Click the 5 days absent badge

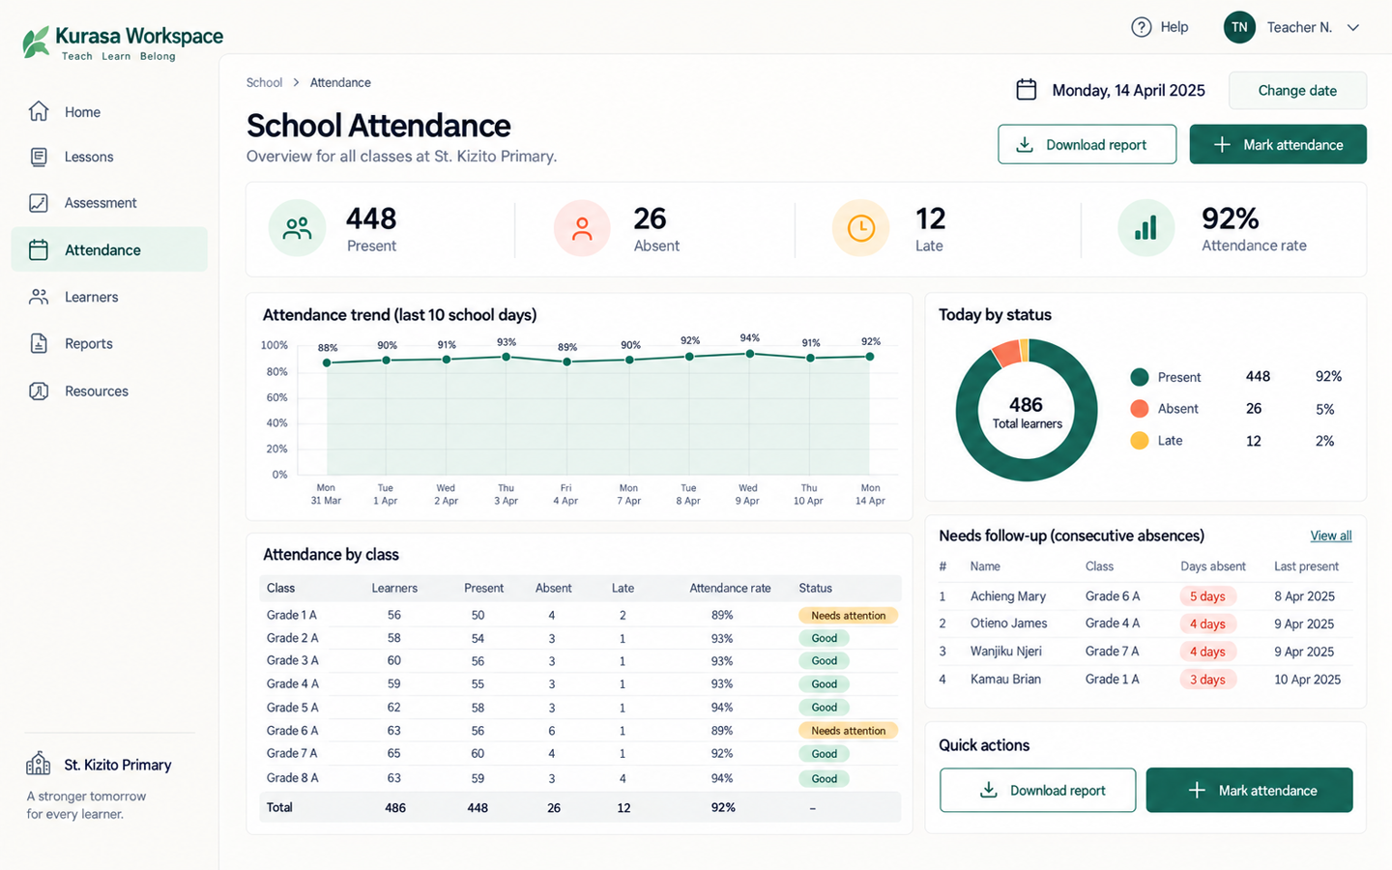click(x=1207, y=596)
